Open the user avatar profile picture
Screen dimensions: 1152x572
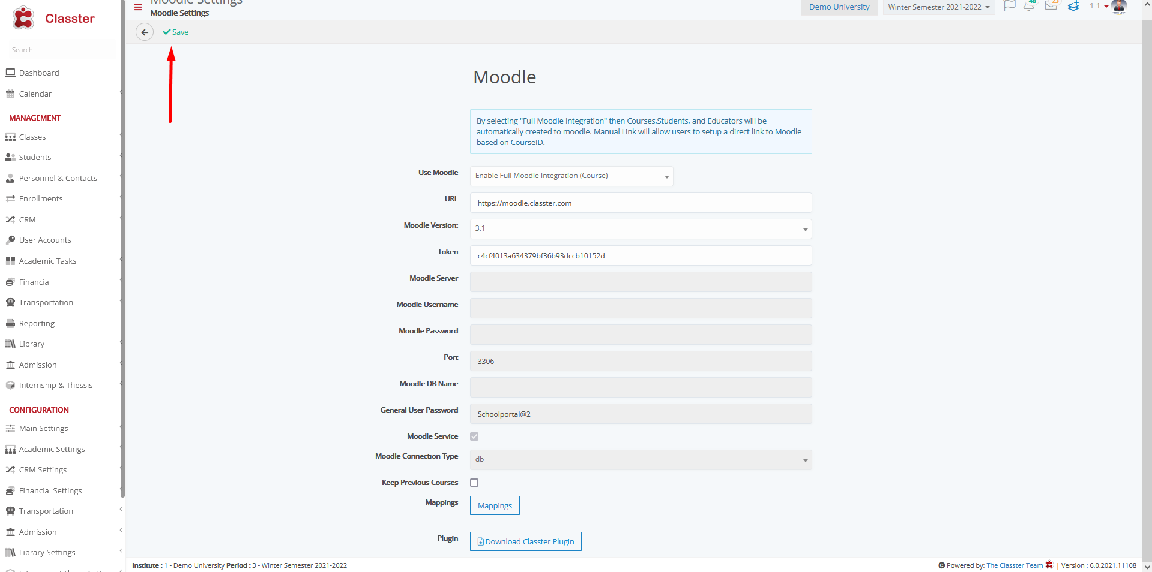(1119, 7)
